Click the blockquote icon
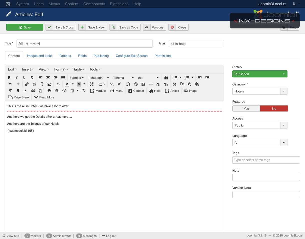 (x=33, y=91)
